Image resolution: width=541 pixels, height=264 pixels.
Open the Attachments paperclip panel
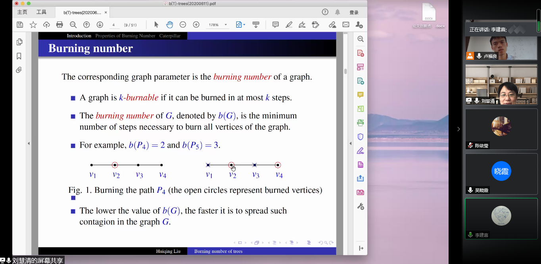click(19, 70)
